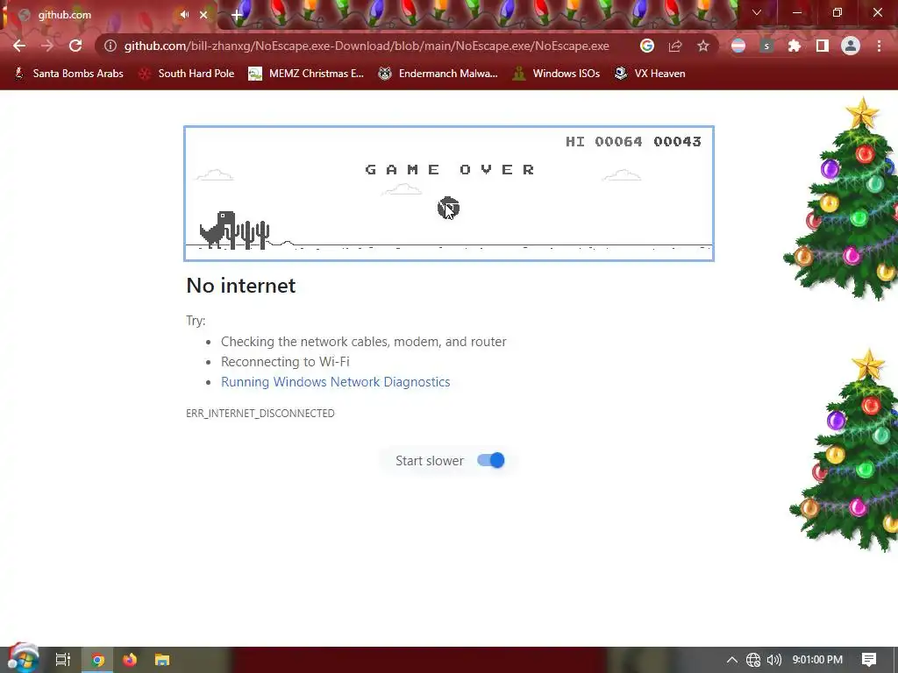Viewport: 898px width, 673px height.
Task: Open the Extensions puzzle menu
Action: (794, 46)
